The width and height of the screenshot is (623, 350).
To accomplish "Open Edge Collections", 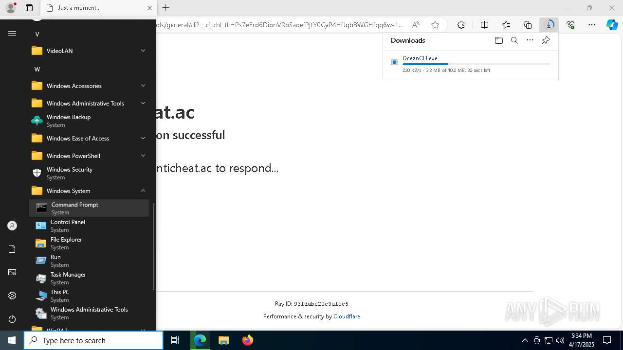I will pyautogui.click(x=528, y=25).
